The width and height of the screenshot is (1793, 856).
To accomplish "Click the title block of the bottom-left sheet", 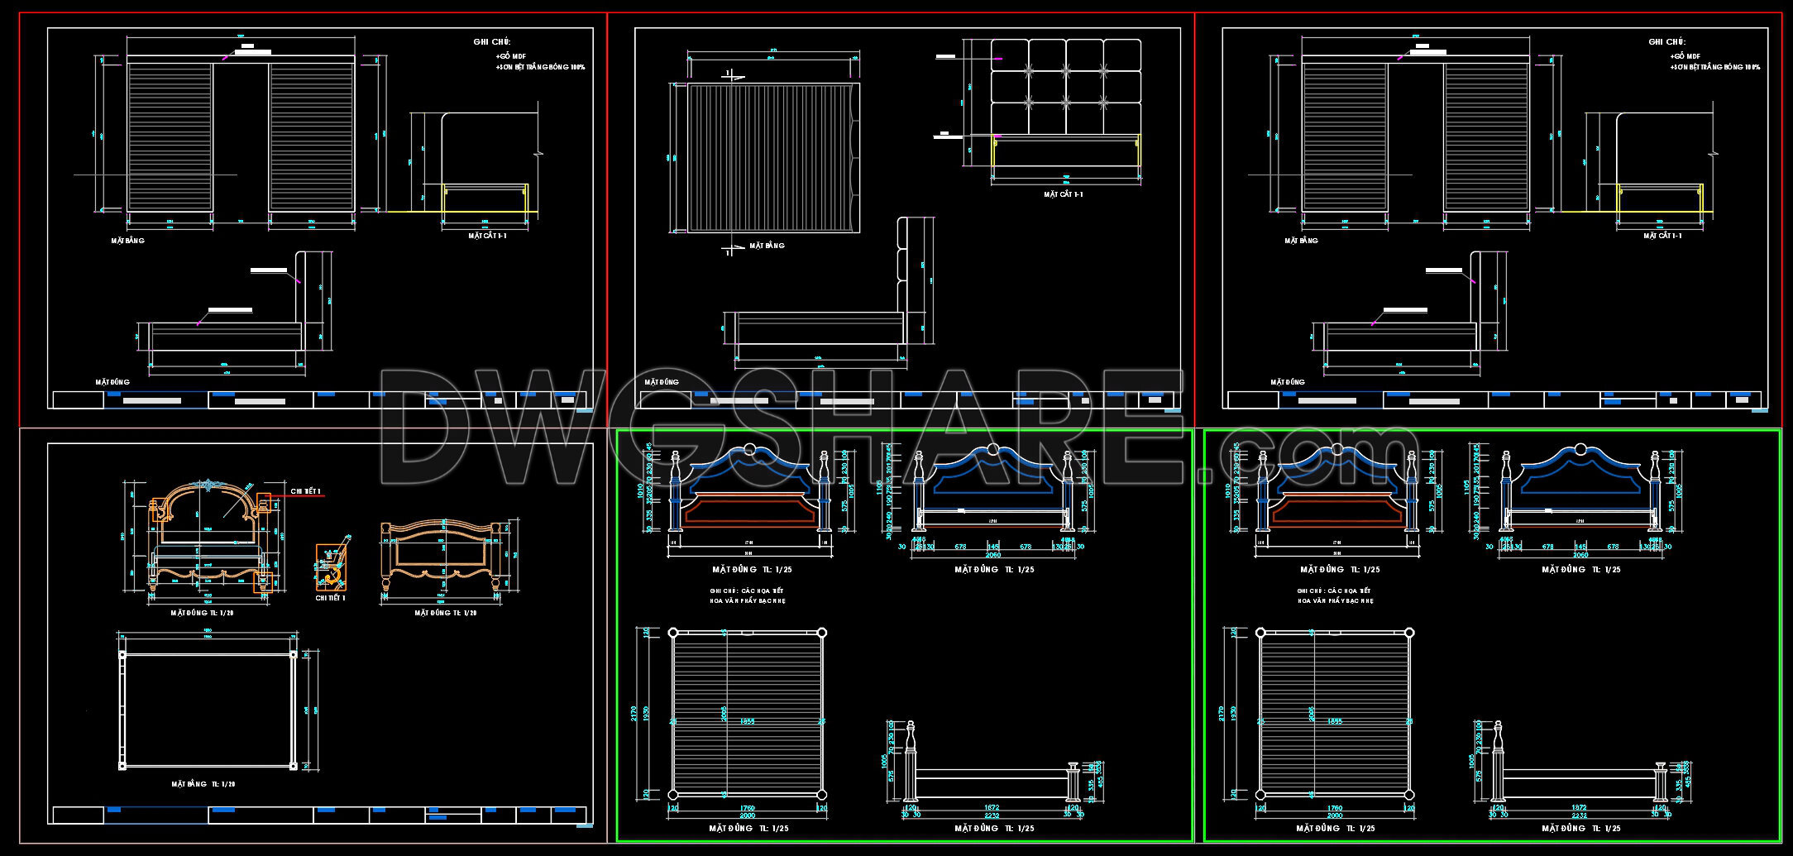I will point(319,815).
